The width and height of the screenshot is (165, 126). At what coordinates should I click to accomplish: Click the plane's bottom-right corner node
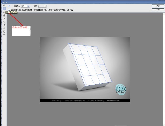click(x=112, y=81)
